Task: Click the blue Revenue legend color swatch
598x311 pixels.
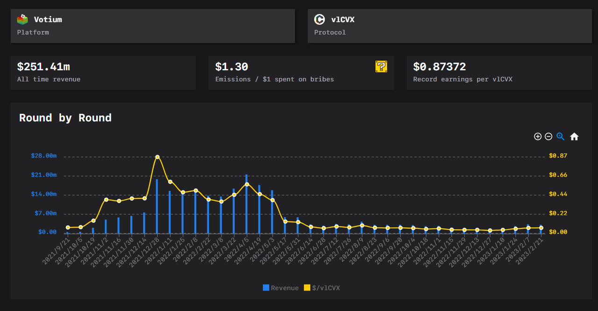Action: [266, 288]
